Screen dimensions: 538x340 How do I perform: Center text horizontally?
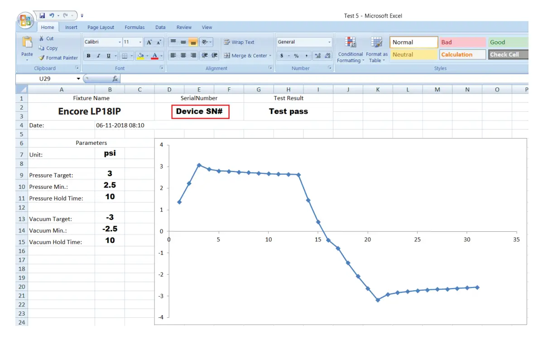(x=183, y=55)
